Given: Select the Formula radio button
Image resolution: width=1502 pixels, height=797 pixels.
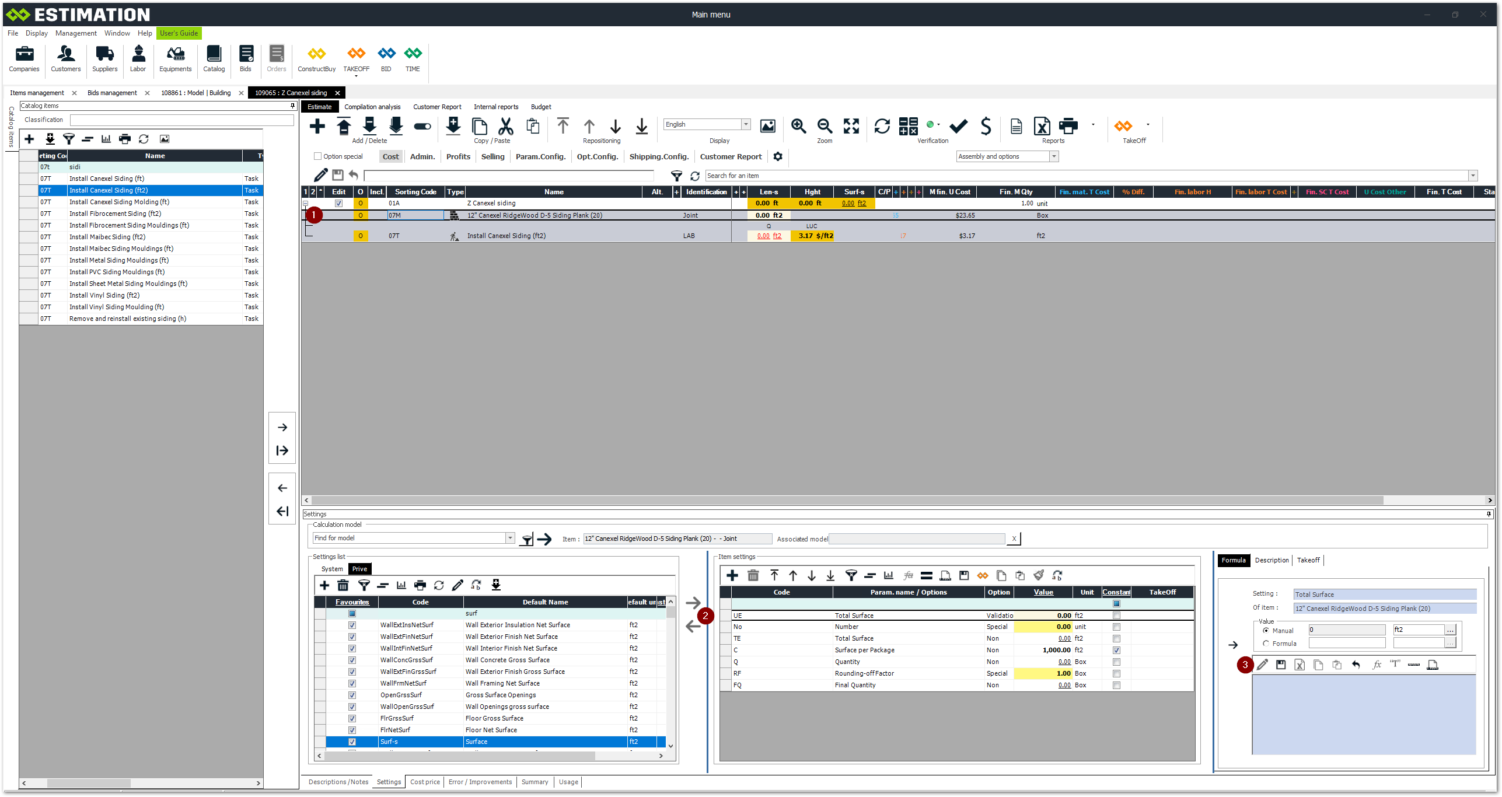Looking at the screenshot, I should pos(1266,644).
